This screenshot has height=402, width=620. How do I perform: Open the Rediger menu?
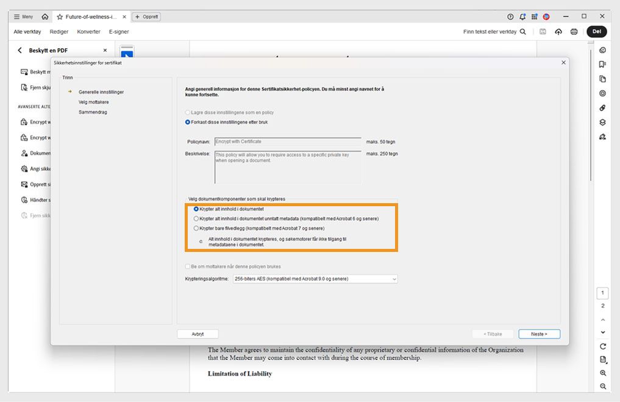click(x=59, y=32)
